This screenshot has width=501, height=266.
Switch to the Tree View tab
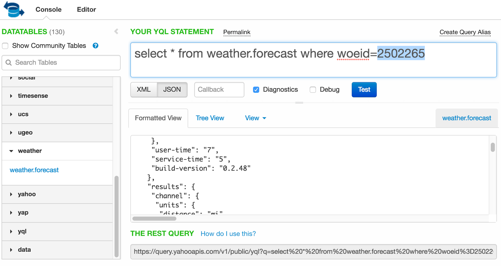[210, 118]
